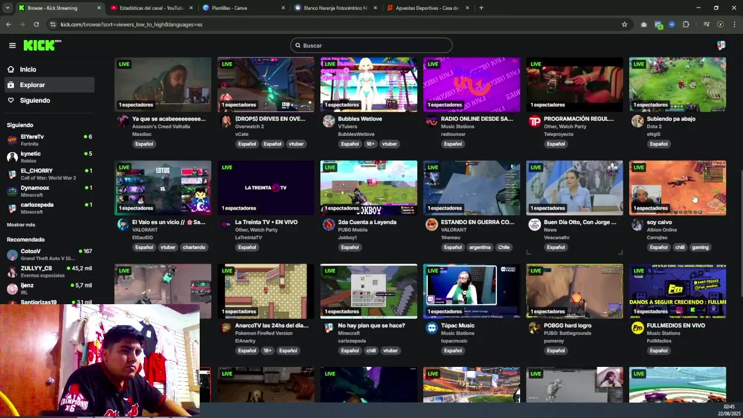
Task: Select Inicio in the sidebar
Action: 28,69
